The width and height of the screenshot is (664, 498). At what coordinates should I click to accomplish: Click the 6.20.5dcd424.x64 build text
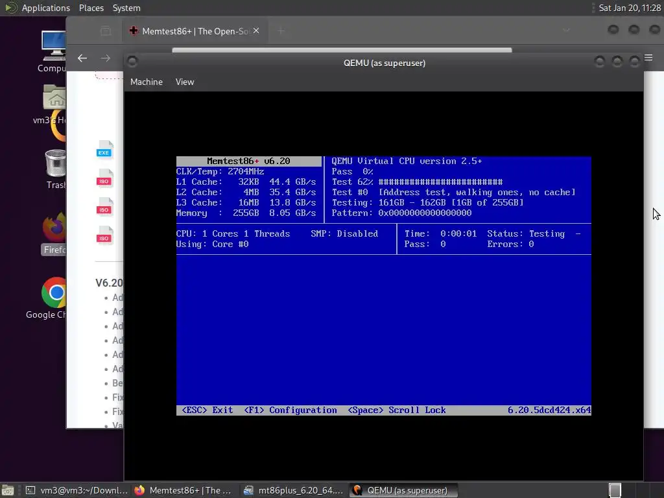(549, 410)
